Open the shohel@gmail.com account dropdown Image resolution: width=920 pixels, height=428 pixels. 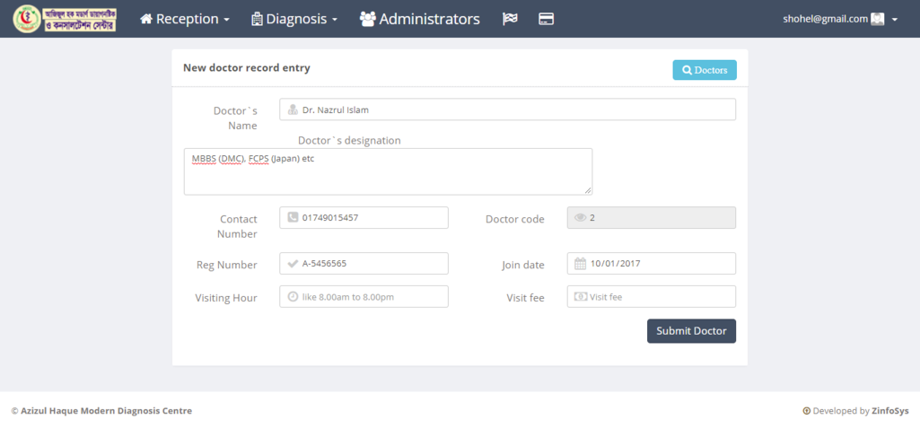(x=839, y=19)
